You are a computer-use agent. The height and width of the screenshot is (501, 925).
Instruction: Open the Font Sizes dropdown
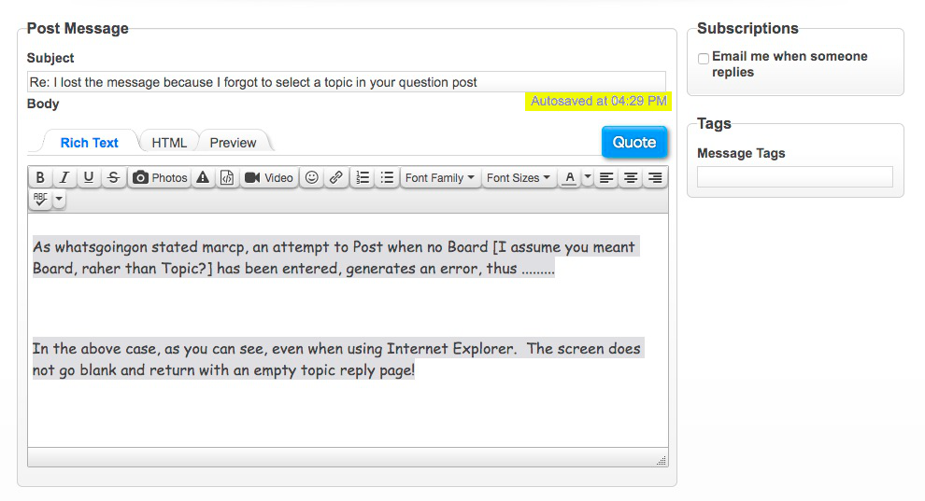click(x=518, y=177)
